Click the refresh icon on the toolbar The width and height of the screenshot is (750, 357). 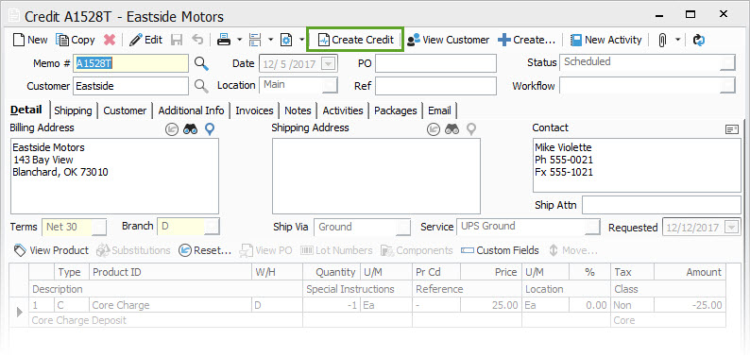699,40
